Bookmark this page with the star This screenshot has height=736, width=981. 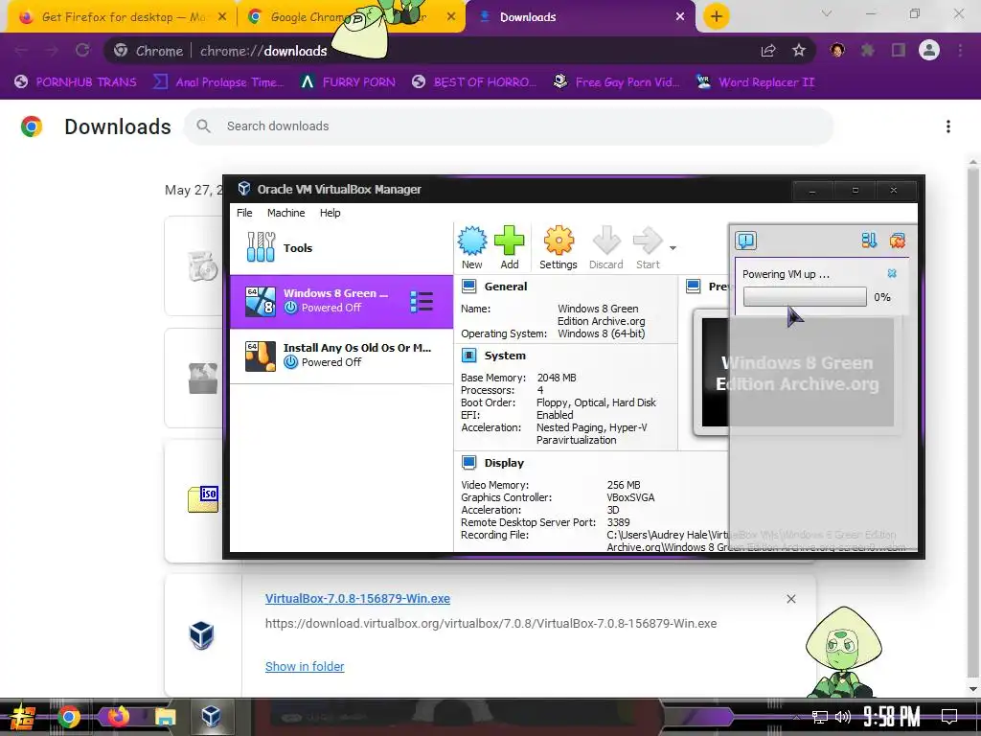[798, 51]
